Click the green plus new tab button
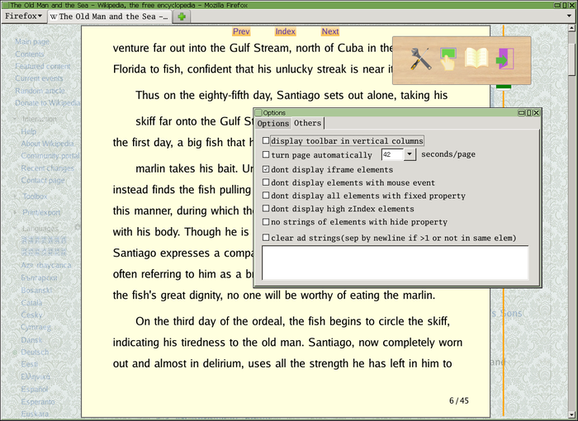The image size is (578, 421). point(182,17)
